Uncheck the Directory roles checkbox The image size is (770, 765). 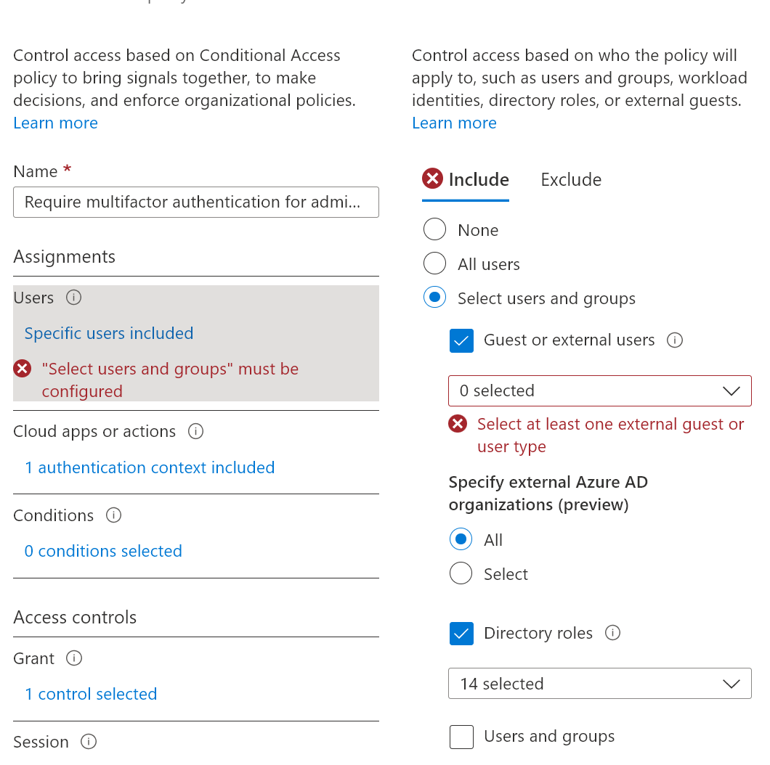point(461,634)
